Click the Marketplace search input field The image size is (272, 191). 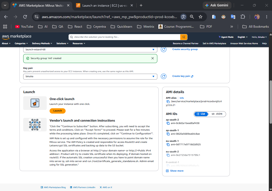[x=125, y=37]
